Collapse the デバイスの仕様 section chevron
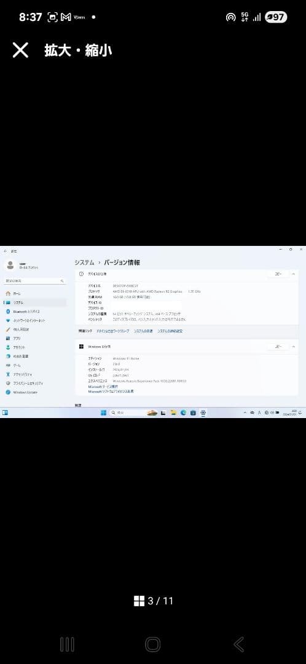This screenshot has width=306, height=664. pyautogui.click(x=293, y=274)
